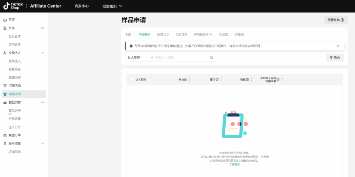Viewport: 355px width, 177px height.
Task: Click the Affiliate Center title text
Action: click(45, 6)
